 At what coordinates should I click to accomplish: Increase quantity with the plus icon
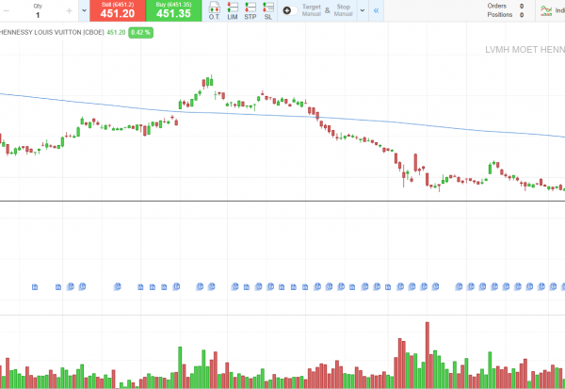tap(69, 10)
